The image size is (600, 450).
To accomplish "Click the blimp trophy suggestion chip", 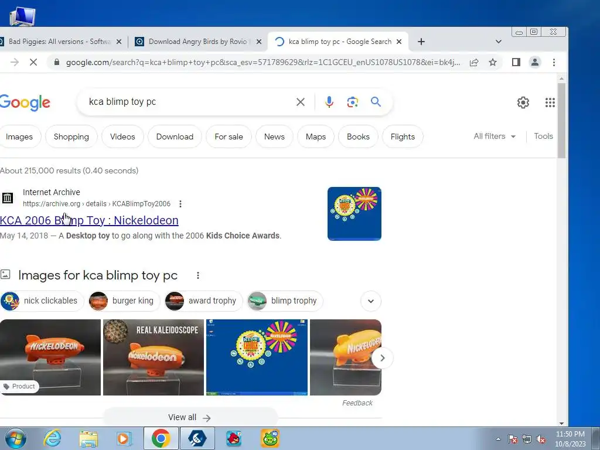I will [285, 301].
